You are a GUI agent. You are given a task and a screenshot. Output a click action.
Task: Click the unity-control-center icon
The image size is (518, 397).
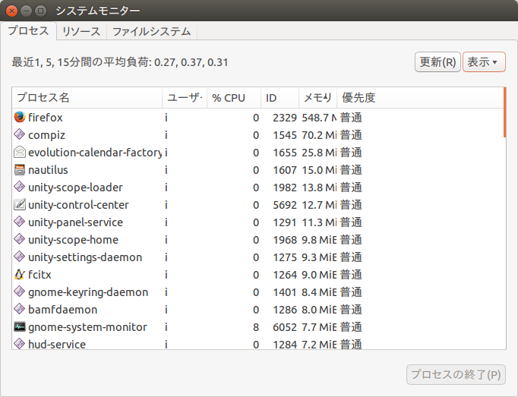(20, 205)
